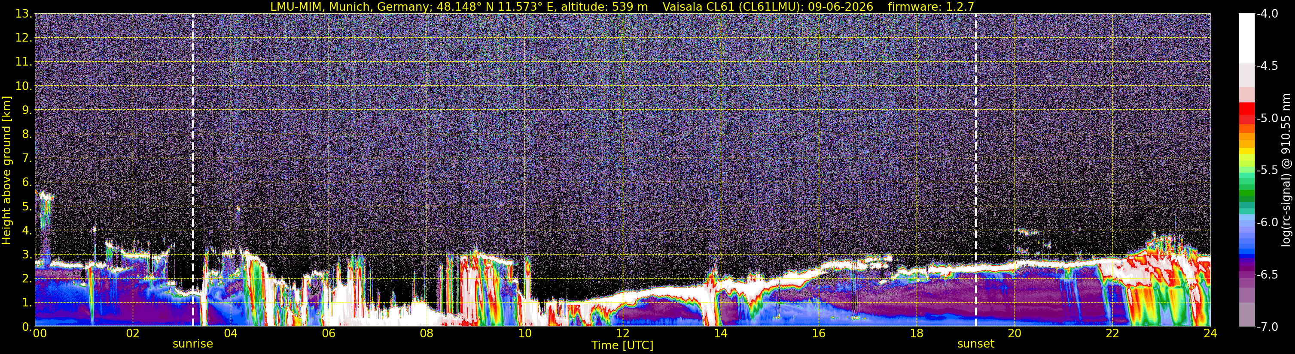1295x354 pixels.
Task: Click the time tick label '08'
Action: pos(427,333)
